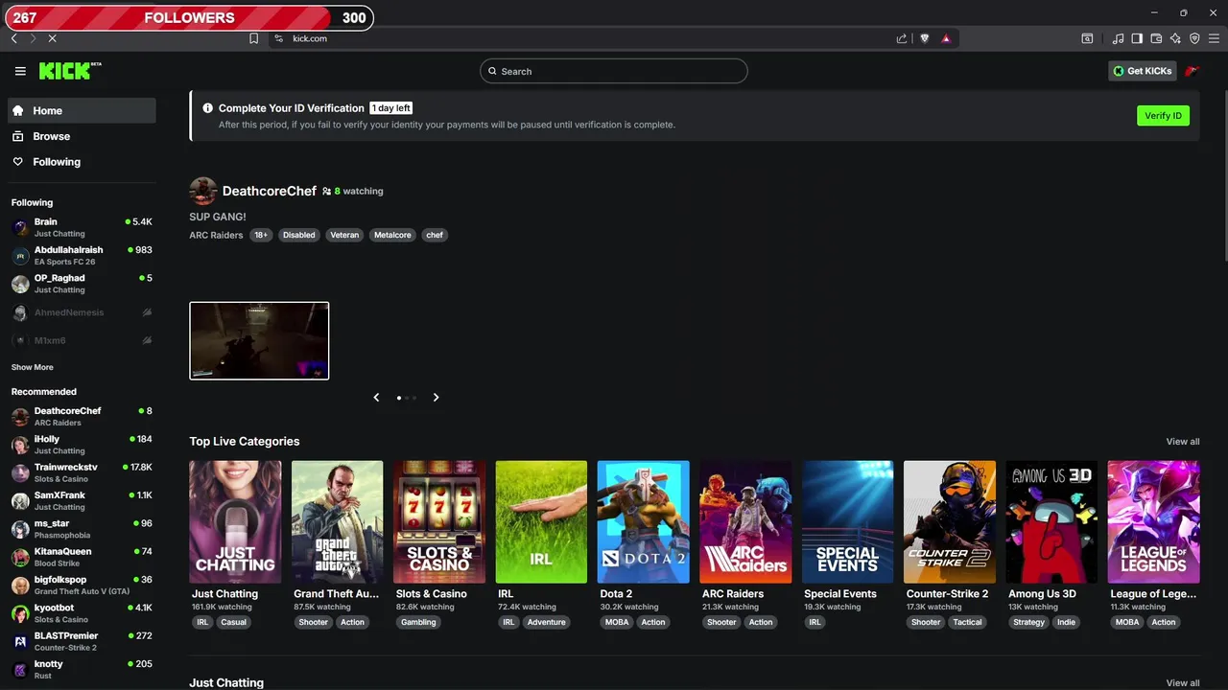The width and height of the screenshot is (1228, 690).
Task: Click kyootbot's avatar in Recommended
Action: click(20, 613)
